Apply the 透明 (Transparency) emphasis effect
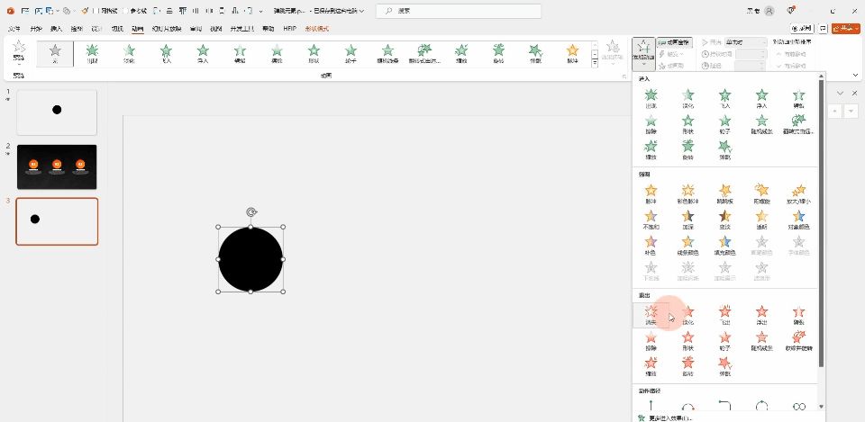865x422 pixels. [762, 220]
